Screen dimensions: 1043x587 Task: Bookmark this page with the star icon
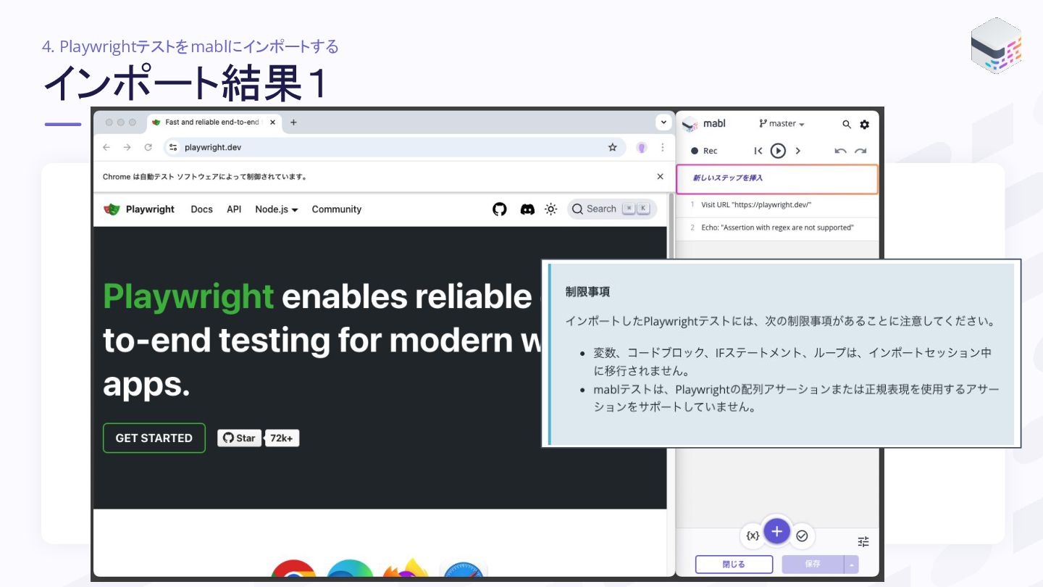(612, 147)
